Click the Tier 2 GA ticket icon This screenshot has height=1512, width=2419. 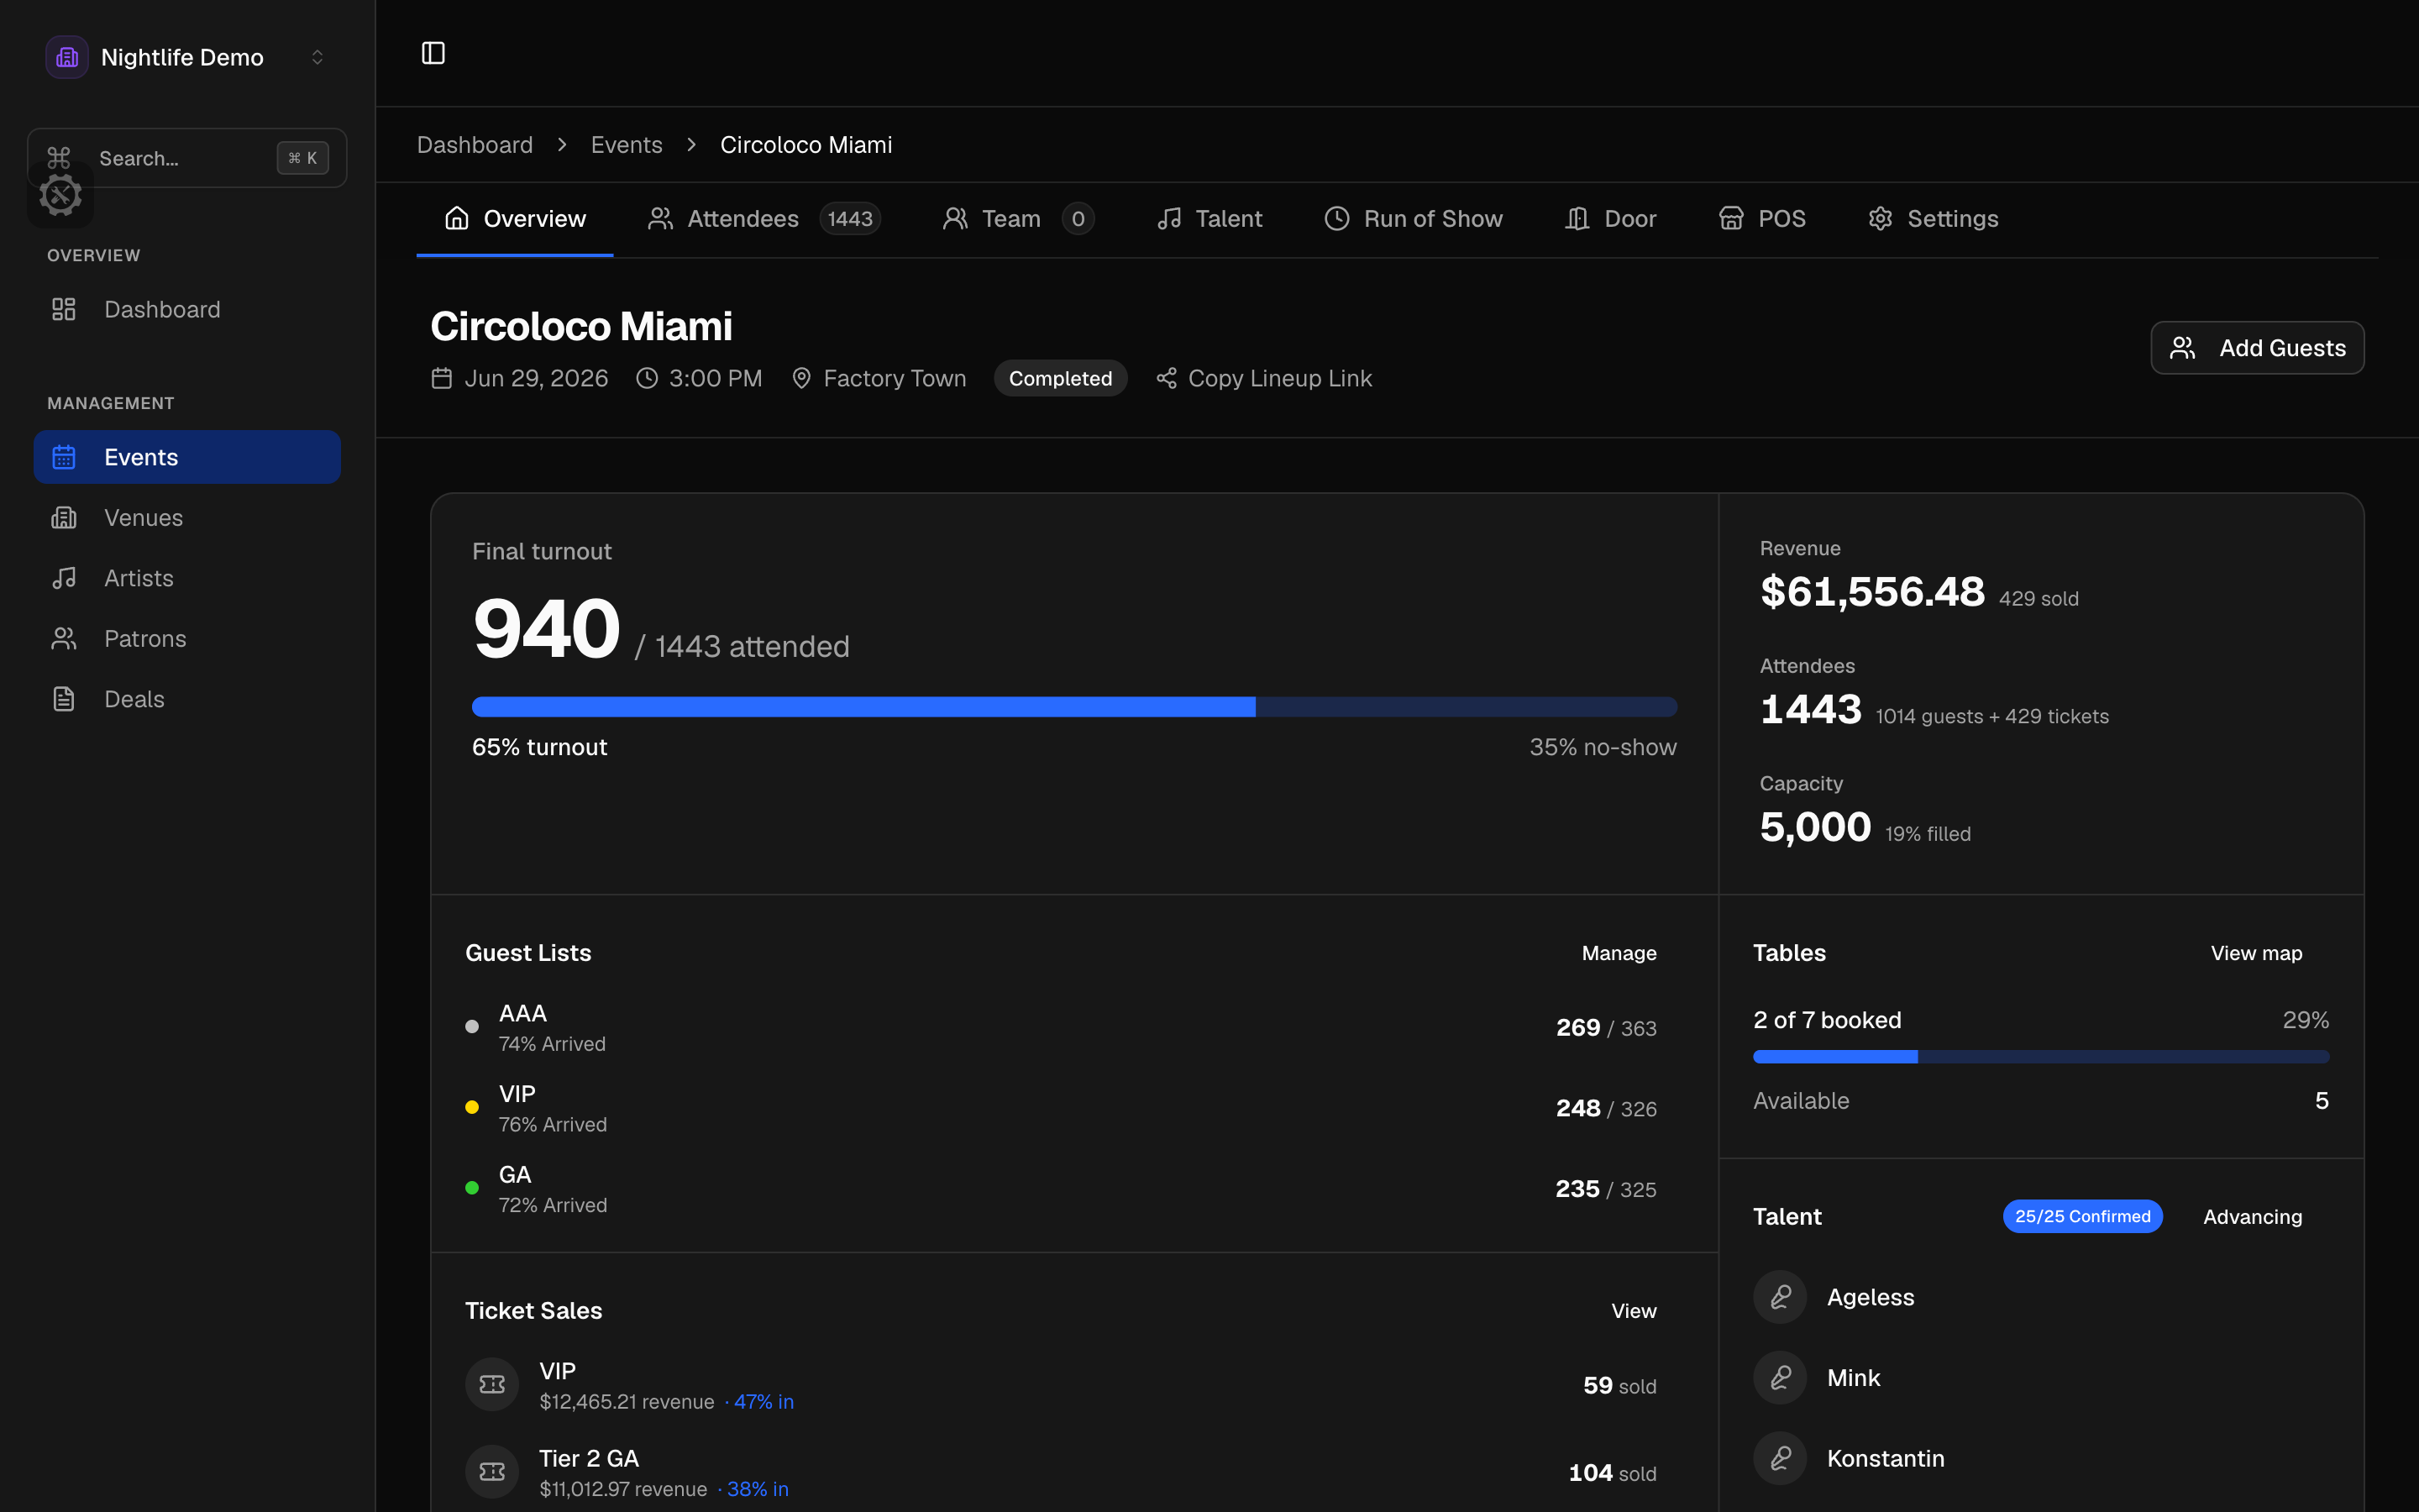coord(492,1472)
